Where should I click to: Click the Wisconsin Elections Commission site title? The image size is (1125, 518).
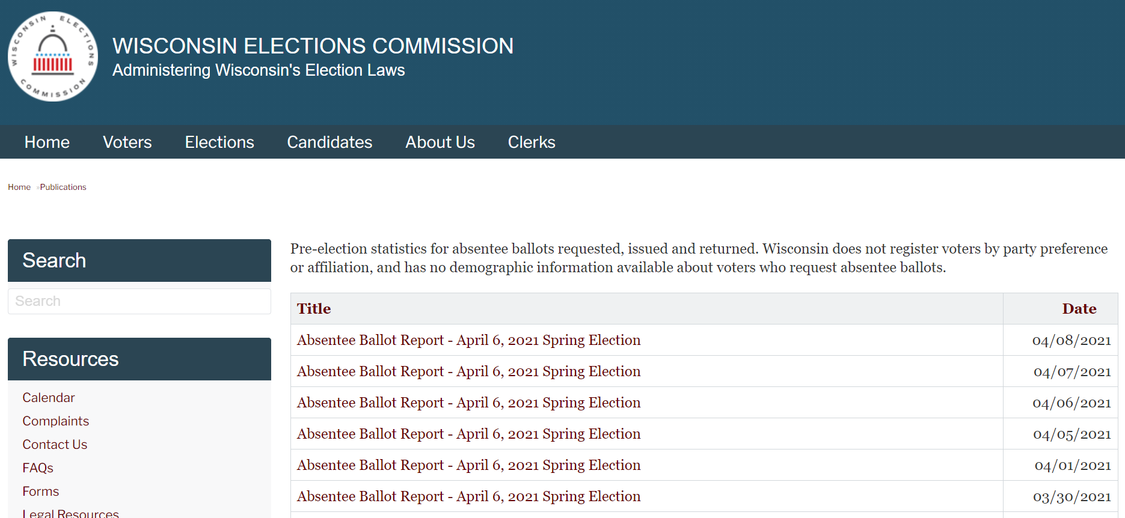tap(313, 46)
